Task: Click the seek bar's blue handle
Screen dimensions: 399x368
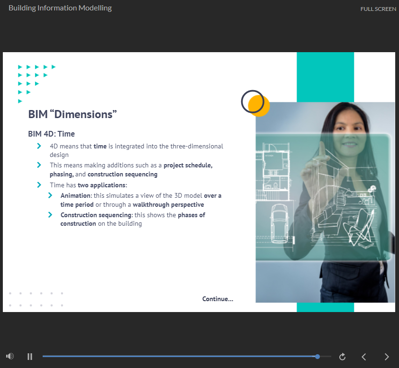Action: click(317, 357)
